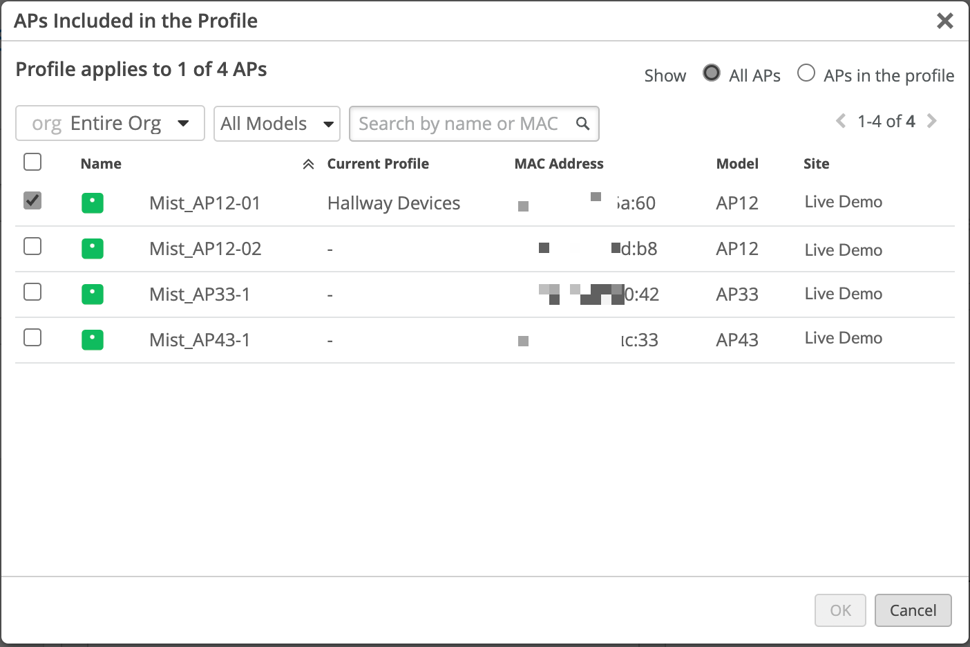This screenshot has width=970, height=647.
Task: Open the All Models dropdown
Action: point(276,124)
